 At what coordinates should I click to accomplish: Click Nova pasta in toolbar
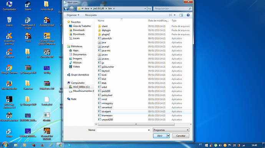91,15
